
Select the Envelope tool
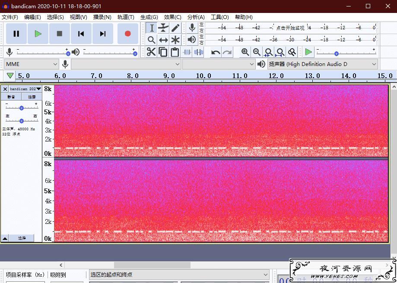coord(163,28)
